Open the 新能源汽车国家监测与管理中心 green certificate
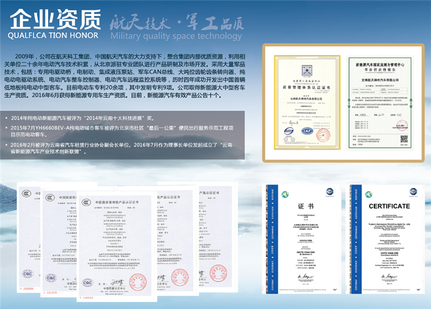This screenshot has width=431, height=309. [380, 103]
